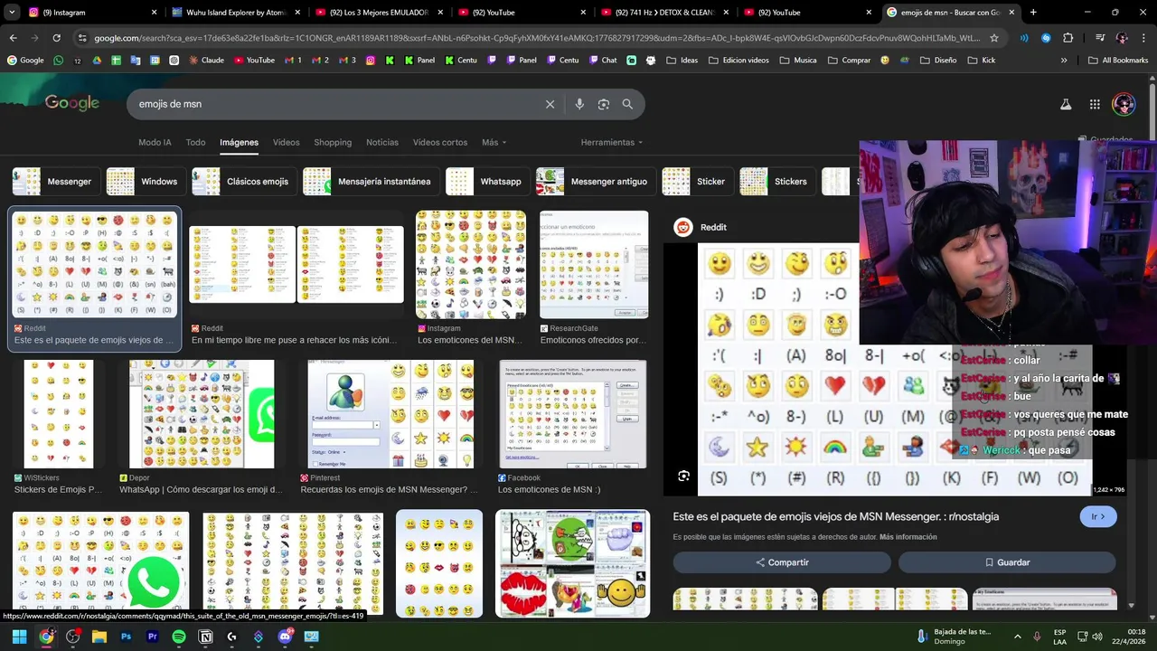Click the magnifier search icon
Viewport: 1157px width, 651px height.
[627, 104]
